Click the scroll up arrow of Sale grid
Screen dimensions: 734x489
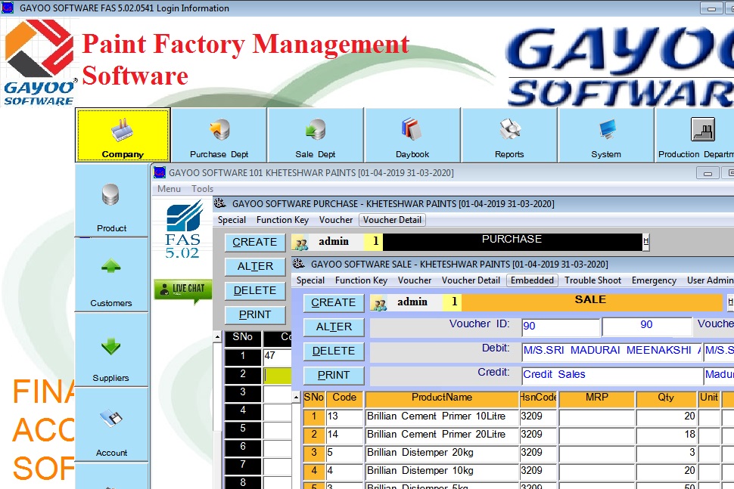[x=296, y=398]
